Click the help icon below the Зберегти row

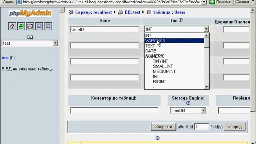coord(158,138)
